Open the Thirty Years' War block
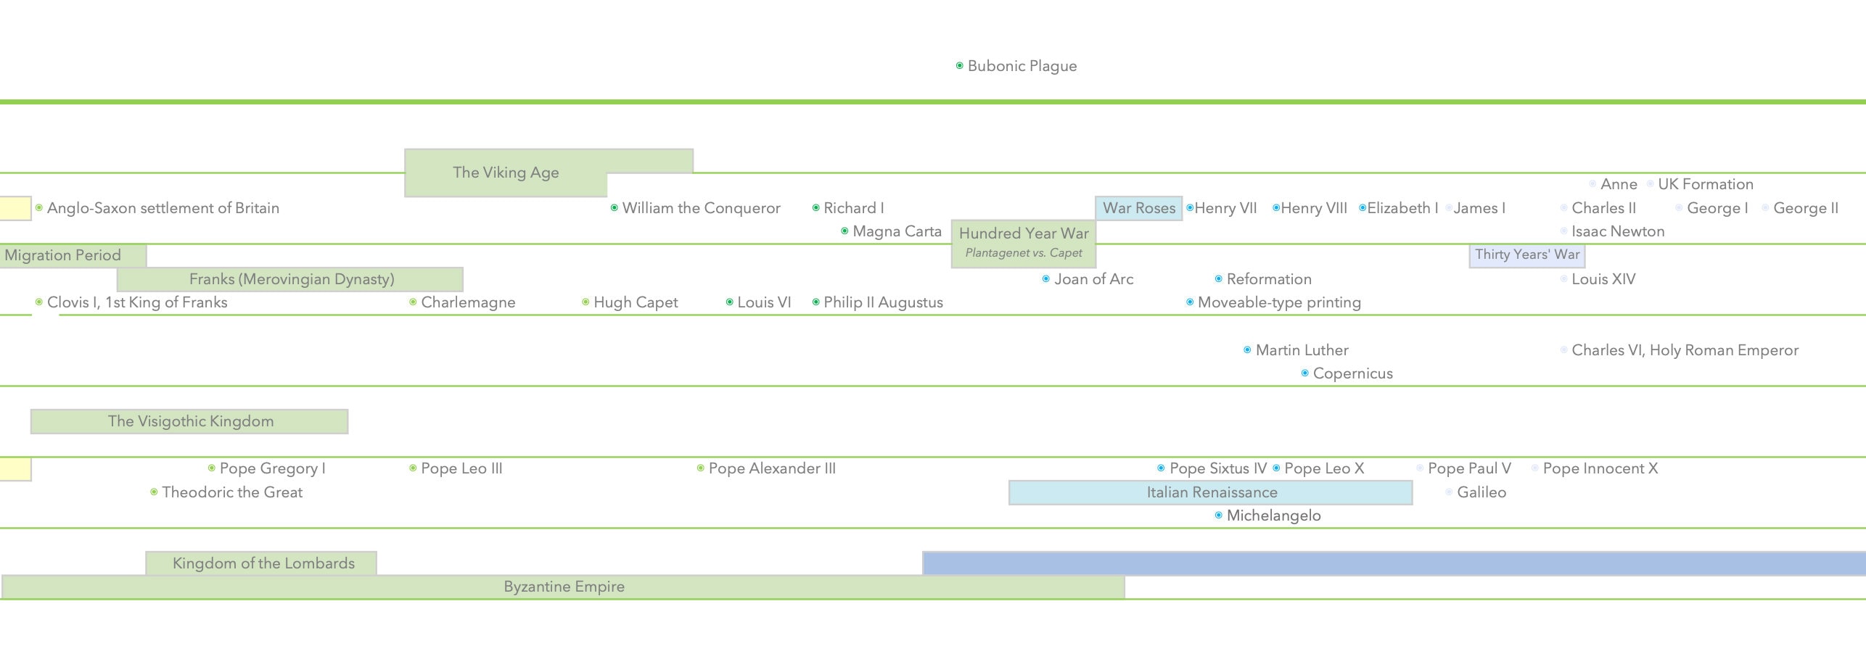Viewport: 1866px width, 654px height. (1526, 254)
